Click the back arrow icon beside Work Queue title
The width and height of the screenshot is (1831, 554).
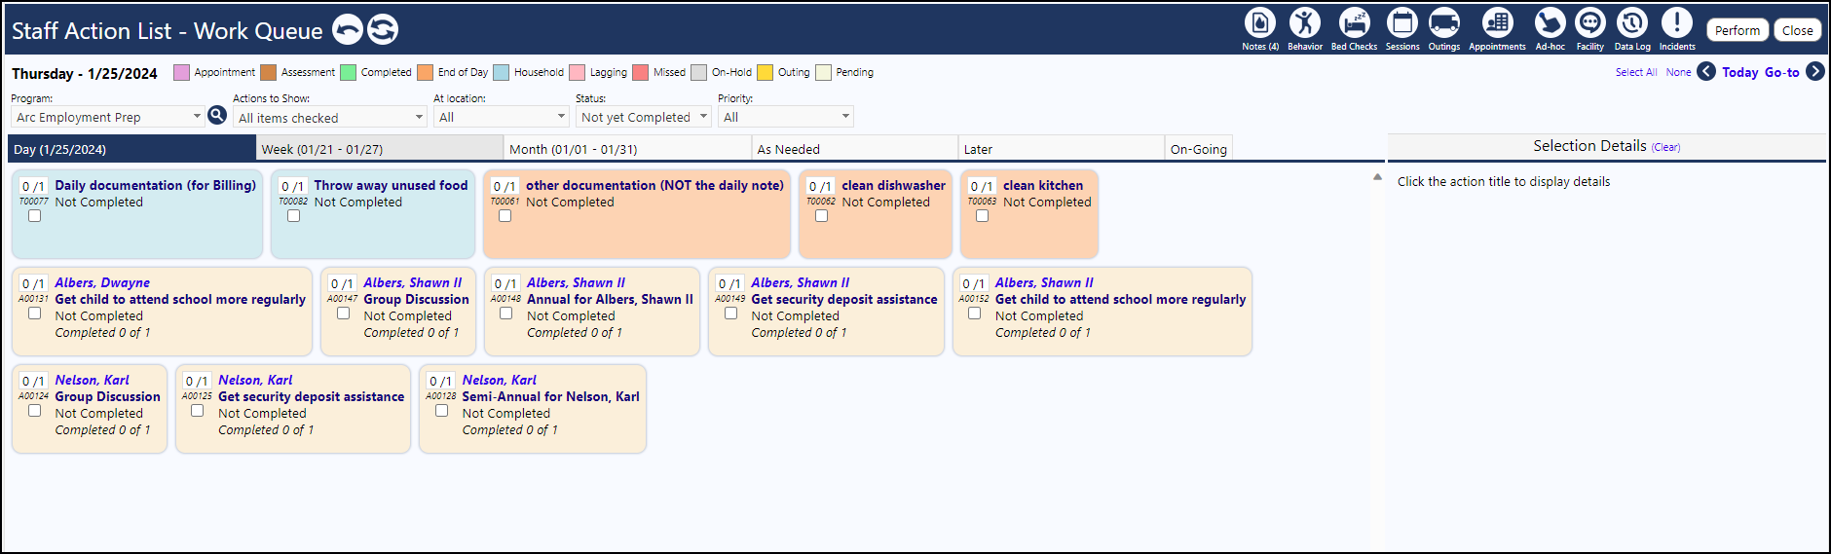pyautogui.click(x=348, y=30)
